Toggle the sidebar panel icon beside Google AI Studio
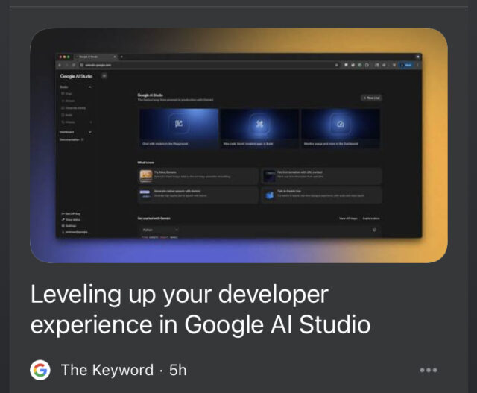The width and height of the screenshot is (477, 393). (104, 76)
